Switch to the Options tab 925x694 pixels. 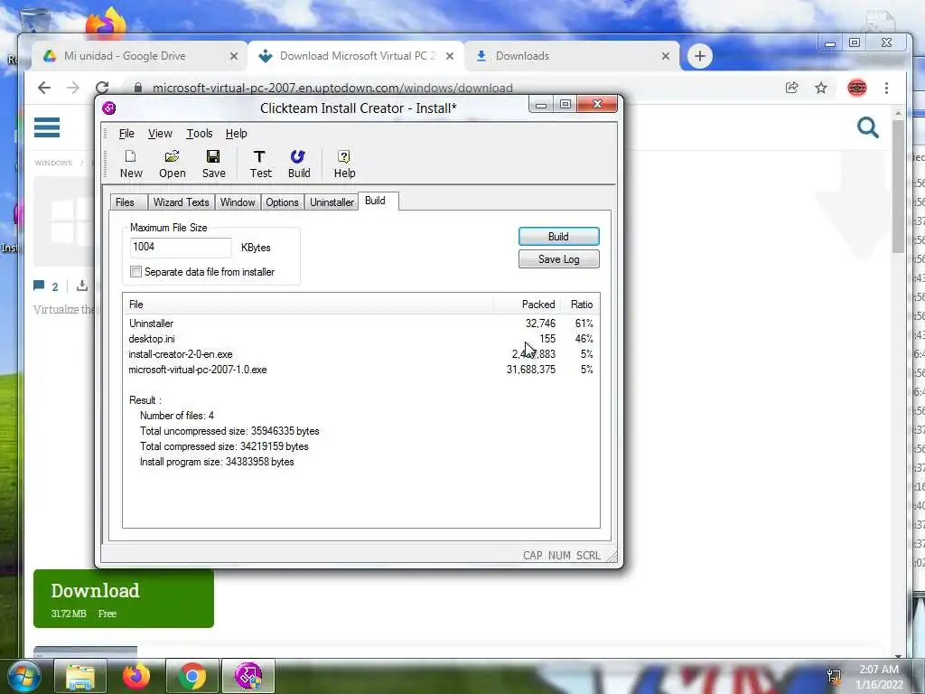282,202
